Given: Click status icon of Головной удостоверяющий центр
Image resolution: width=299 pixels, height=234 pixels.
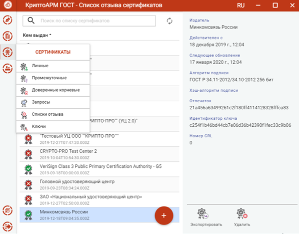Looking at the screenshot, I should [28, 185].
